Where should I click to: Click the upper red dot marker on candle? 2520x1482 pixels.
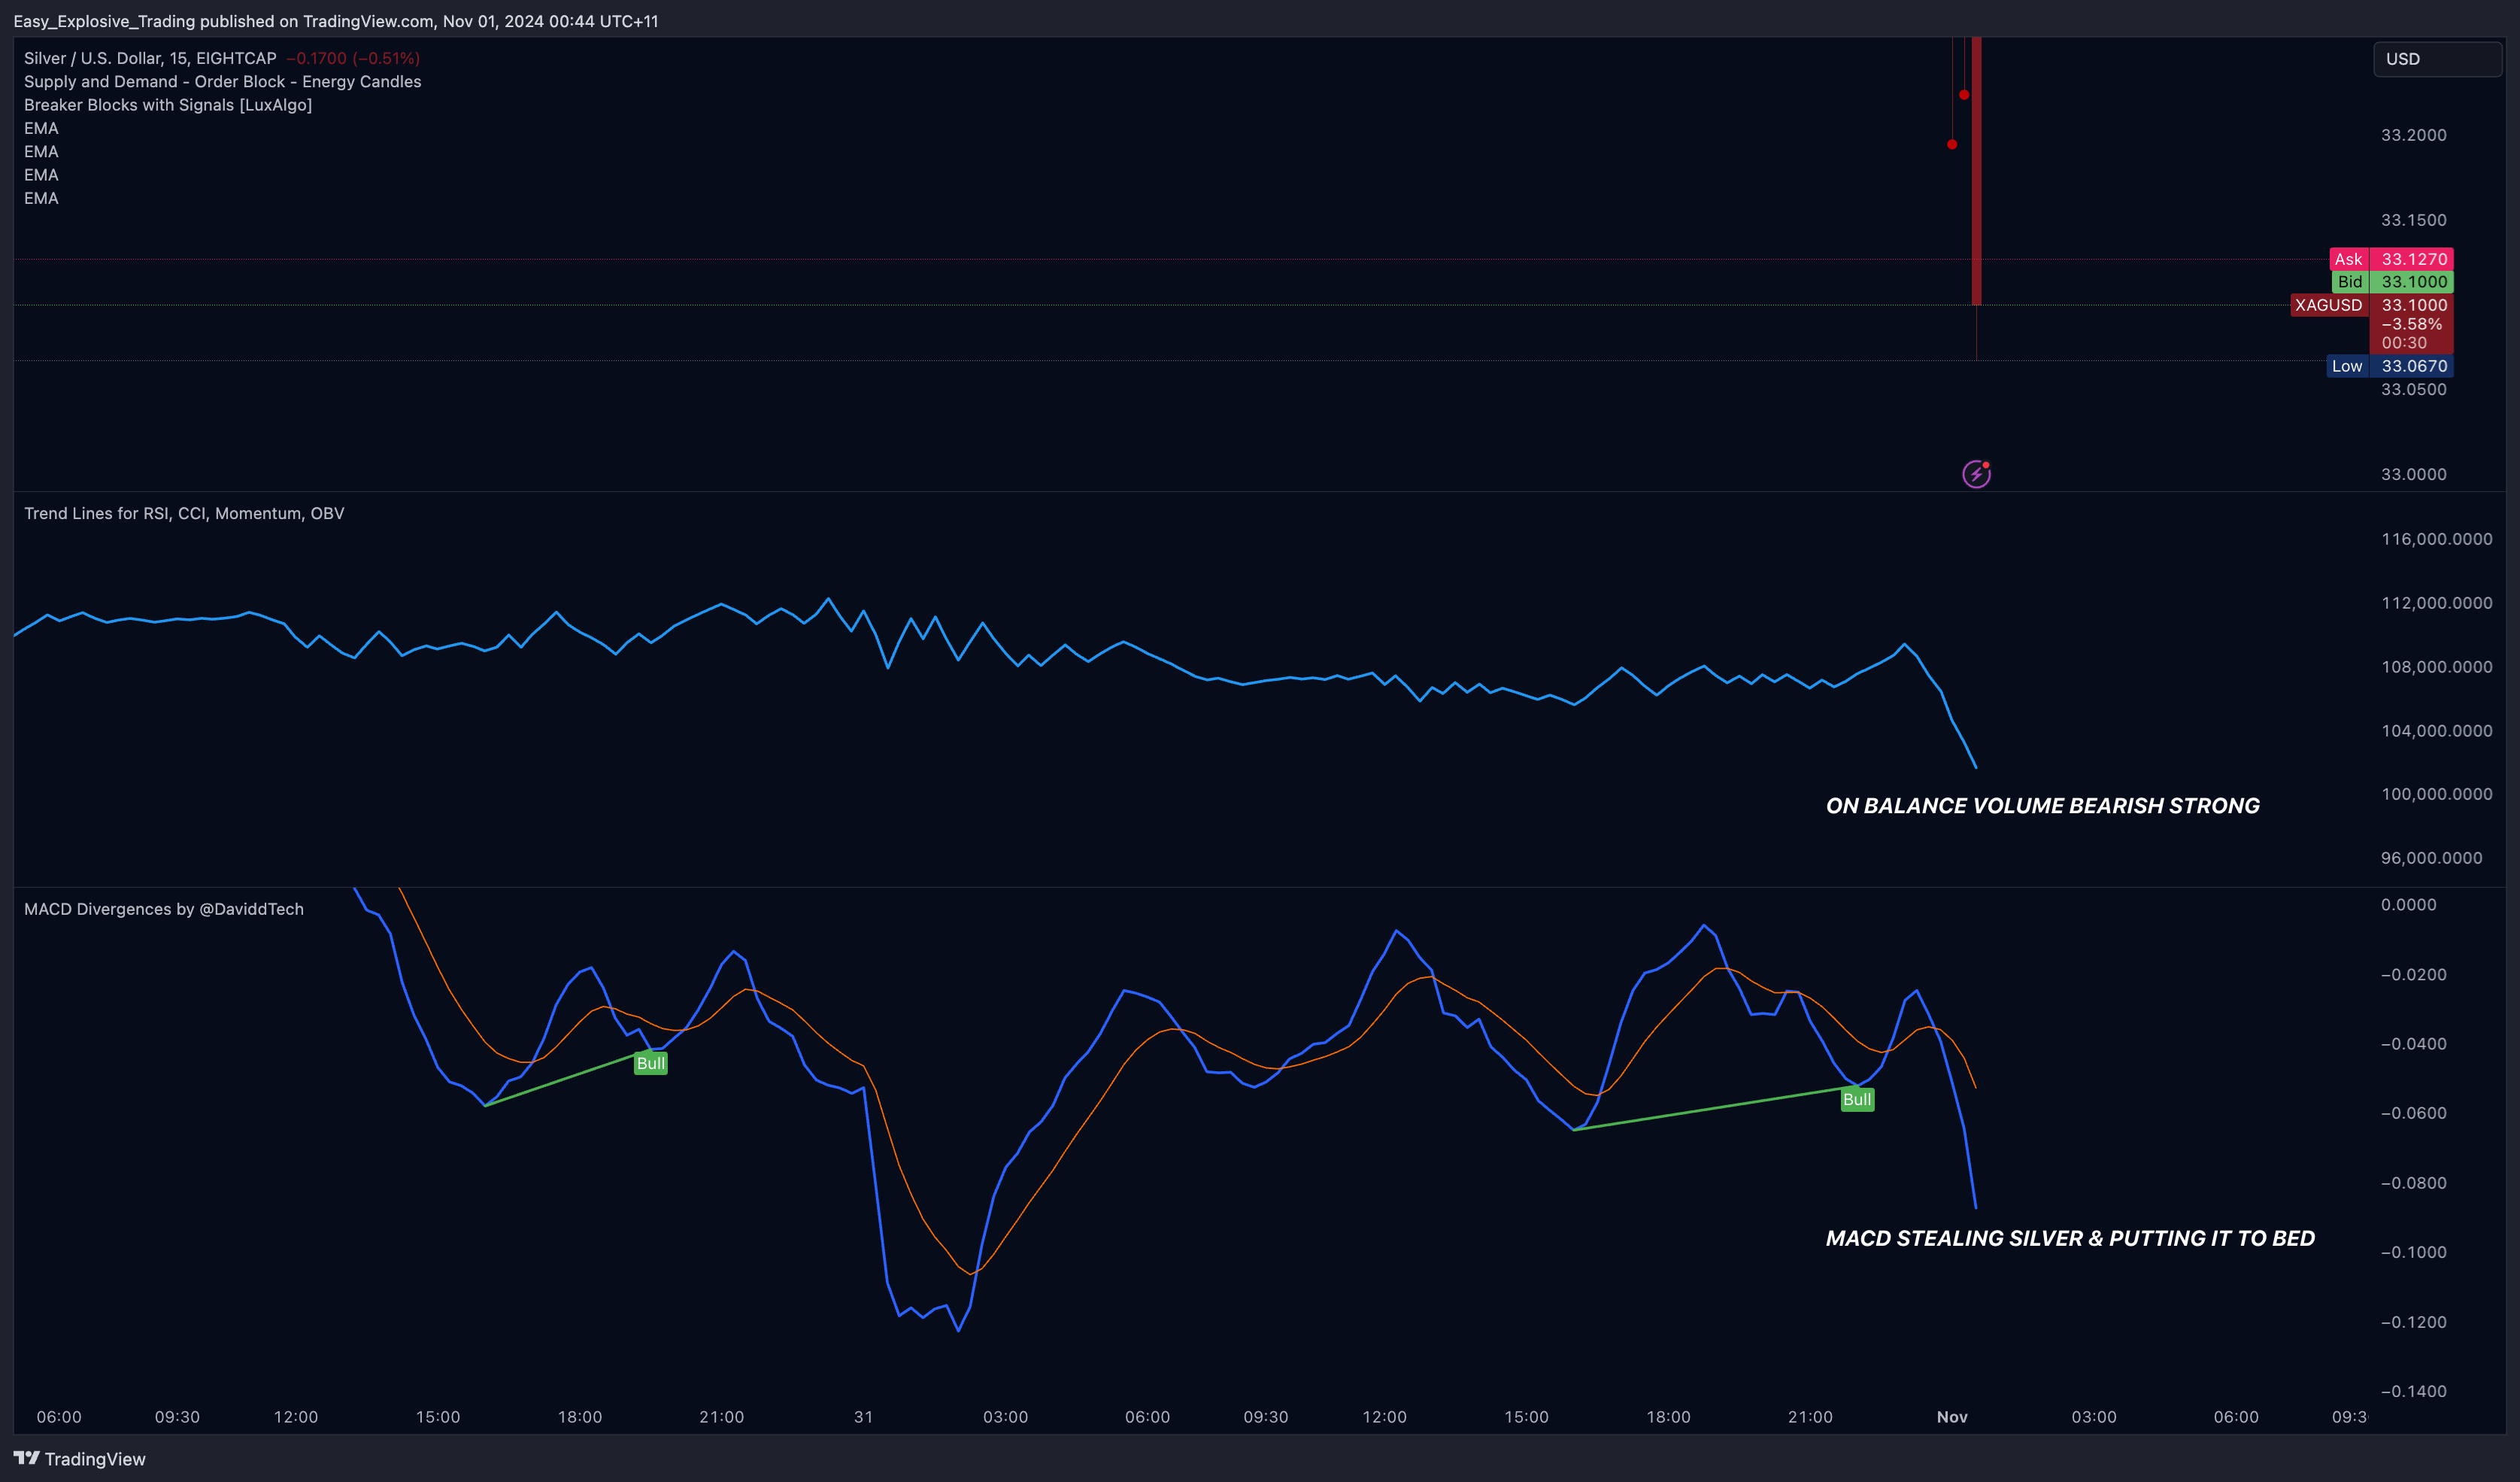point(1964,95)
